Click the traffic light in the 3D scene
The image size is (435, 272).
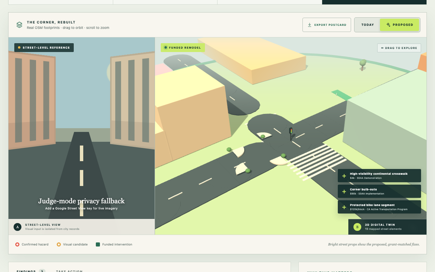coord(291,133)
